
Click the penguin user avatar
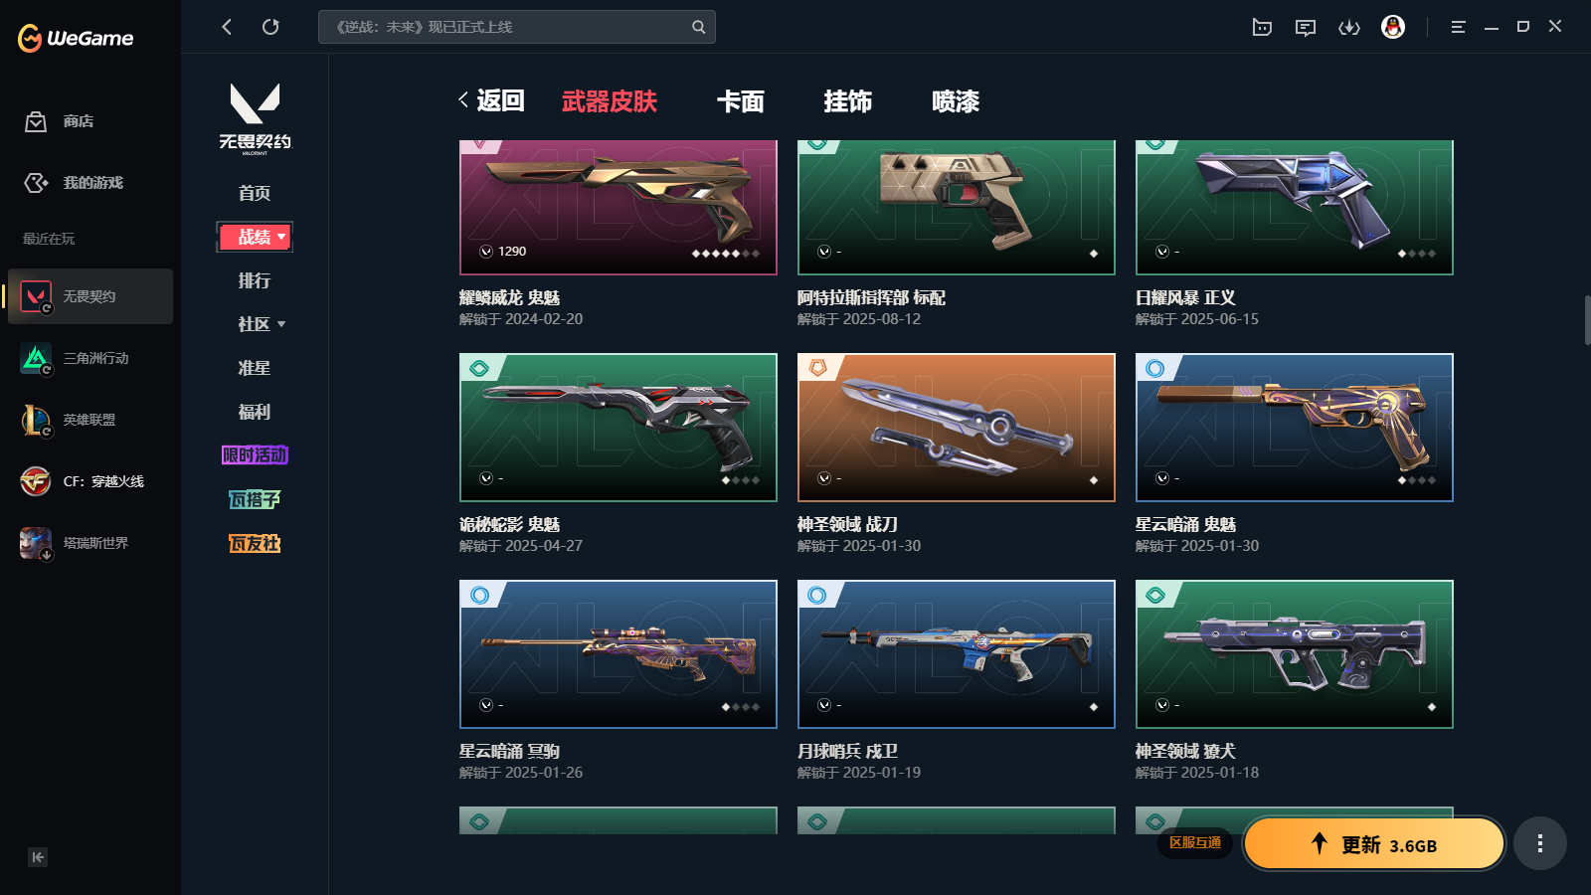pyautogui.click(x=1393, y=27)
